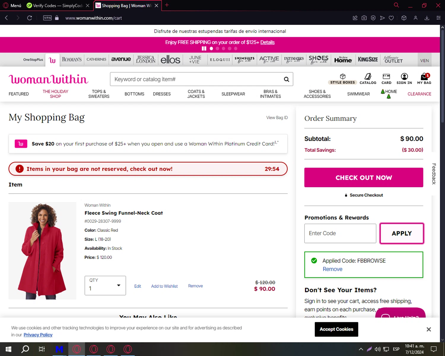Submit search with magnifier icon
The width and height of the screenshot is (445, 356).
pyautogui.click(x=286, y=79)
